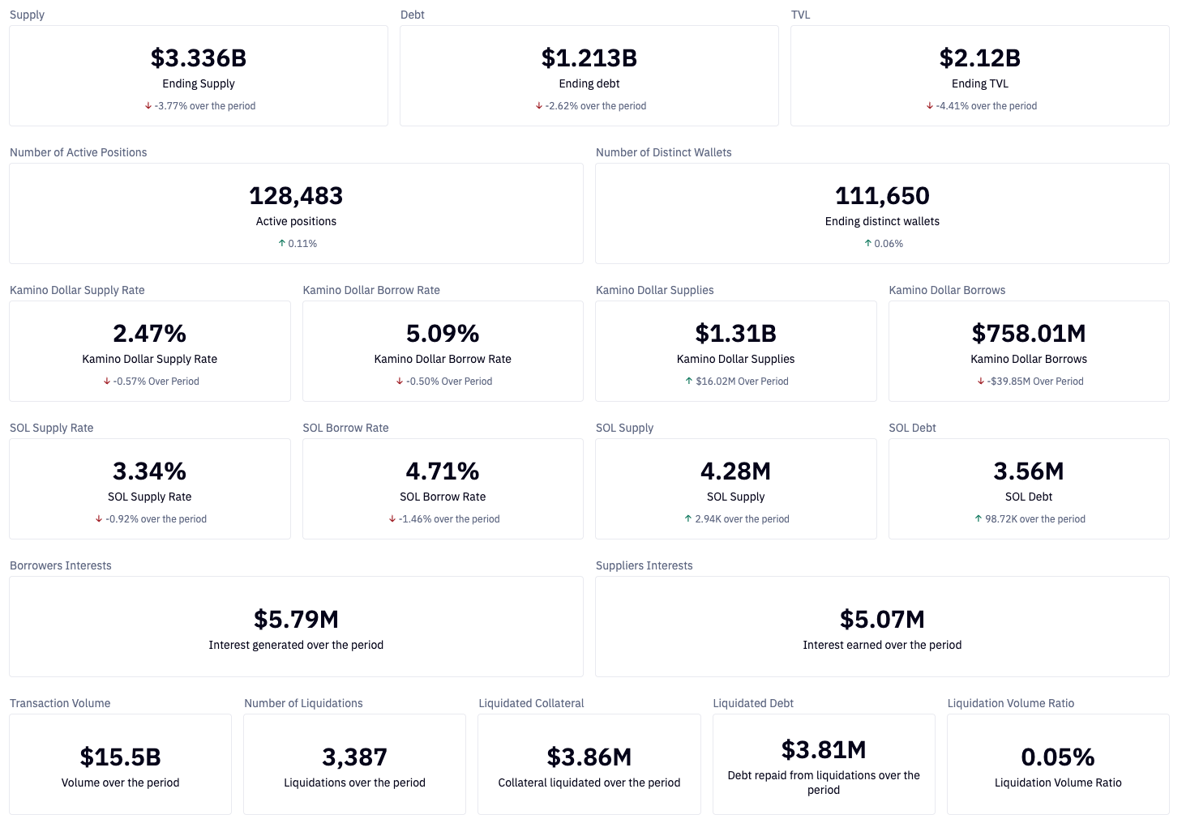1182x823 pixels.
Task: Click the $5.07M suppliers interest value
Action: pyautogui.click(x=882, y=620)
